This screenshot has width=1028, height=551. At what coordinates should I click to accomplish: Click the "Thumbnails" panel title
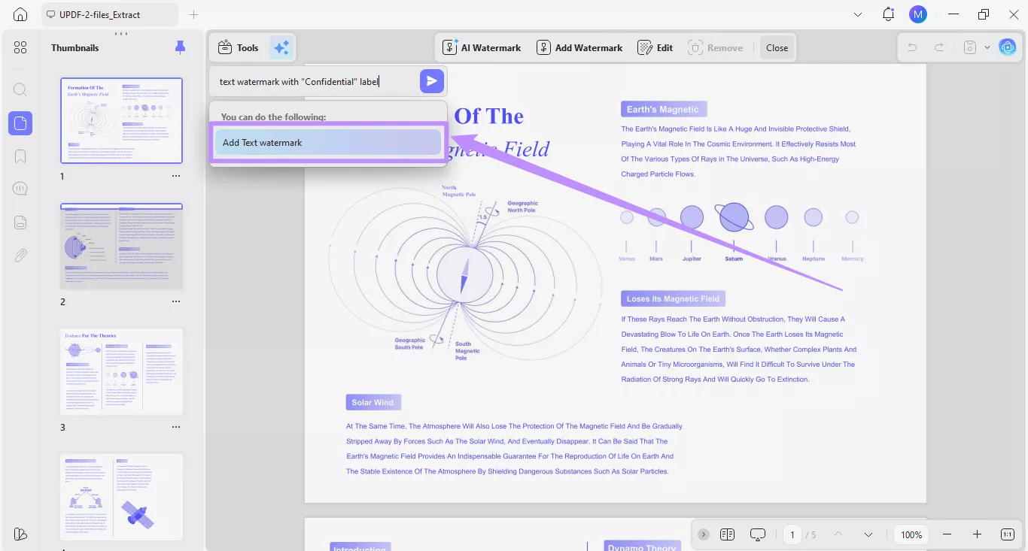pos(75,47)
